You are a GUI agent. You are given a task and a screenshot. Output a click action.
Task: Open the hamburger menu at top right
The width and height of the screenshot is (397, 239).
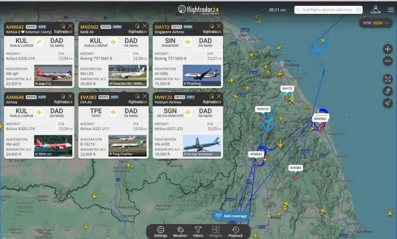[x=391, y=9]
